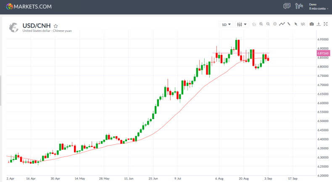Viewport: 332px width, 182px height.
Task: Click the greyed-out layers icon beside zoom in
Action: 254,24
